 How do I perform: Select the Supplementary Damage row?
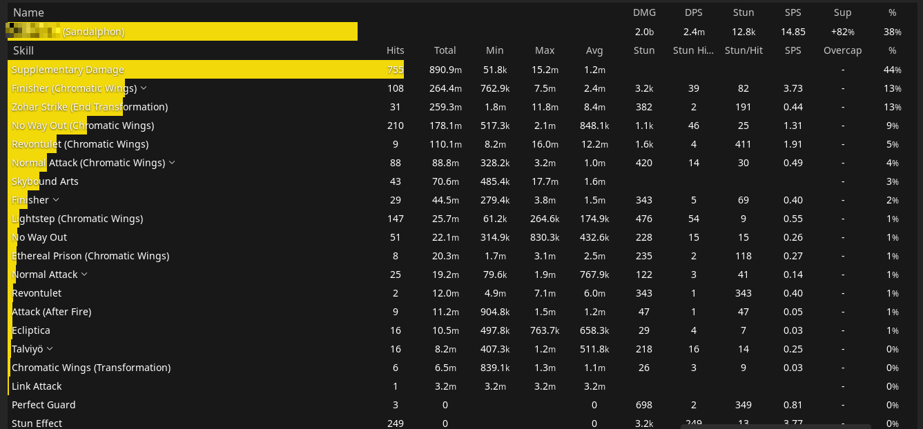[461, 70]
